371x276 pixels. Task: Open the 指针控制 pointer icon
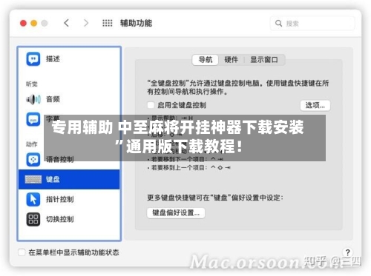(x=33, y=199)
